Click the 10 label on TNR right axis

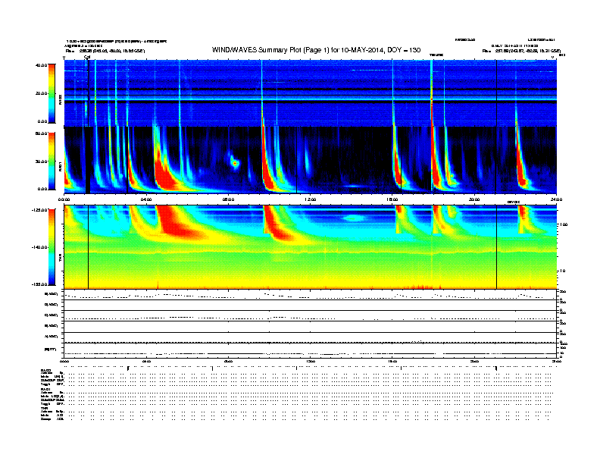click(x=562, y=271)
